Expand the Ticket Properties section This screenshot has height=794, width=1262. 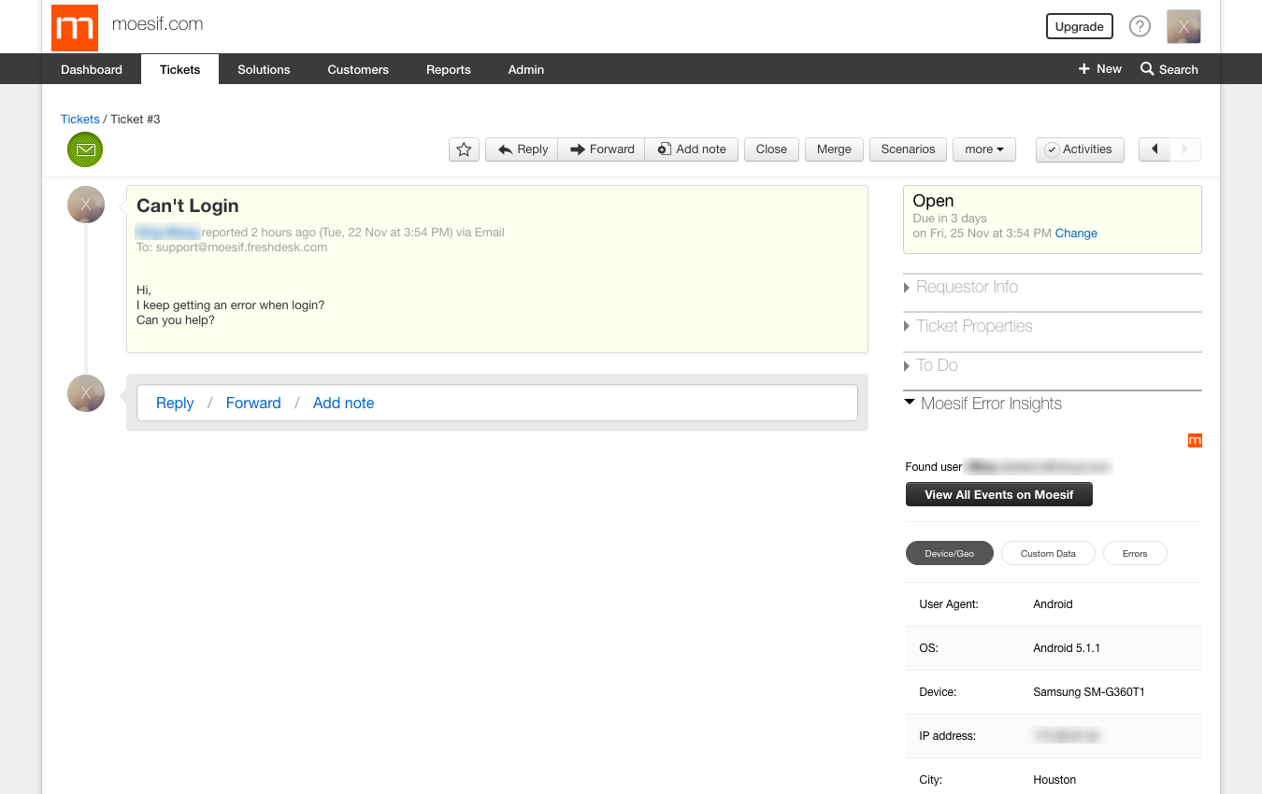tap(976, 326)
